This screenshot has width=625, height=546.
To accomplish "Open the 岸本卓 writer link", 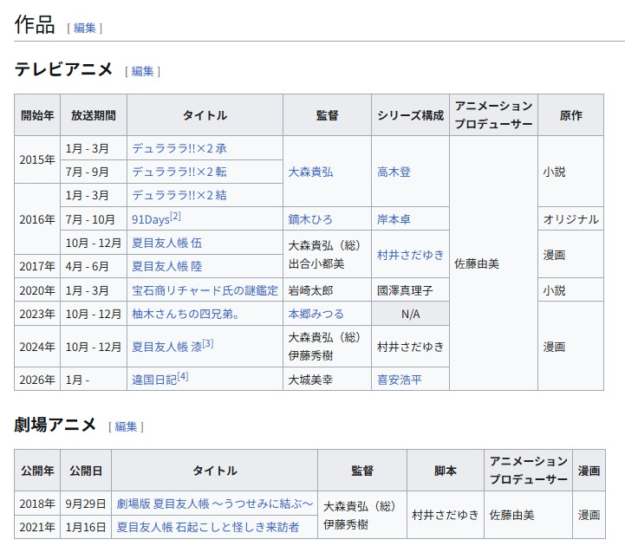I will pos(394,219).
